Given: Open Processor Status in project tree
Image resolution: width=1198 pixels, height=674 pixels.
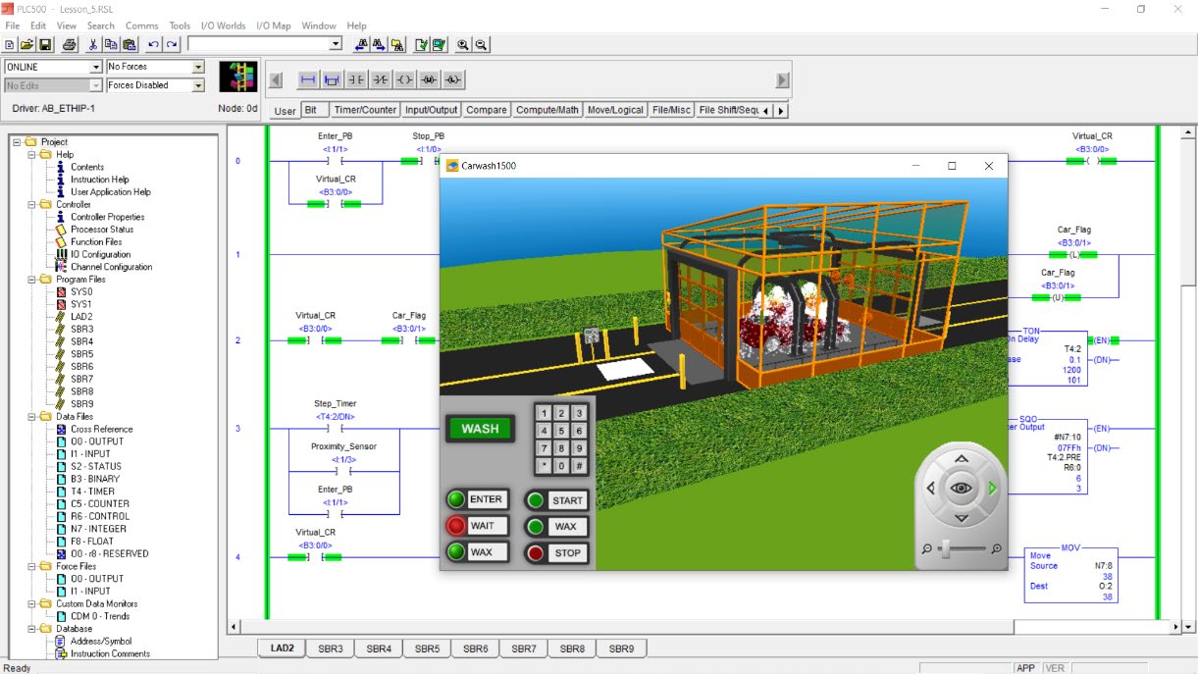Looking at the screenshot, I should point(102,230).
